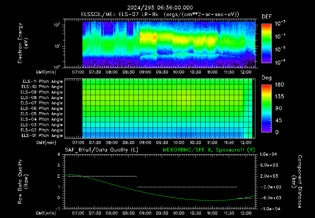Click the GMT(min) label under the spectrogram

pyautogui.click(x=46, y=72)
